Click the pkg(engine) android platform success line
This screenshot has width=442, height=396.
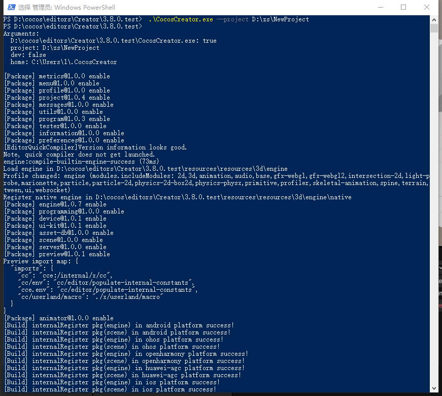(119, 325)
